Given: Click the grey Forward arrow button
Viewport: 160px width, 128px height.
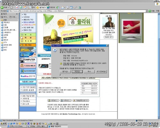Looking at the screenshot, I should 11,7.
